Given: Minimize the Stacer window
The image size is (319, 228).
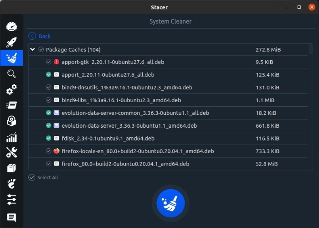Looking at the screenshot, I should click(x=287, y=7).
